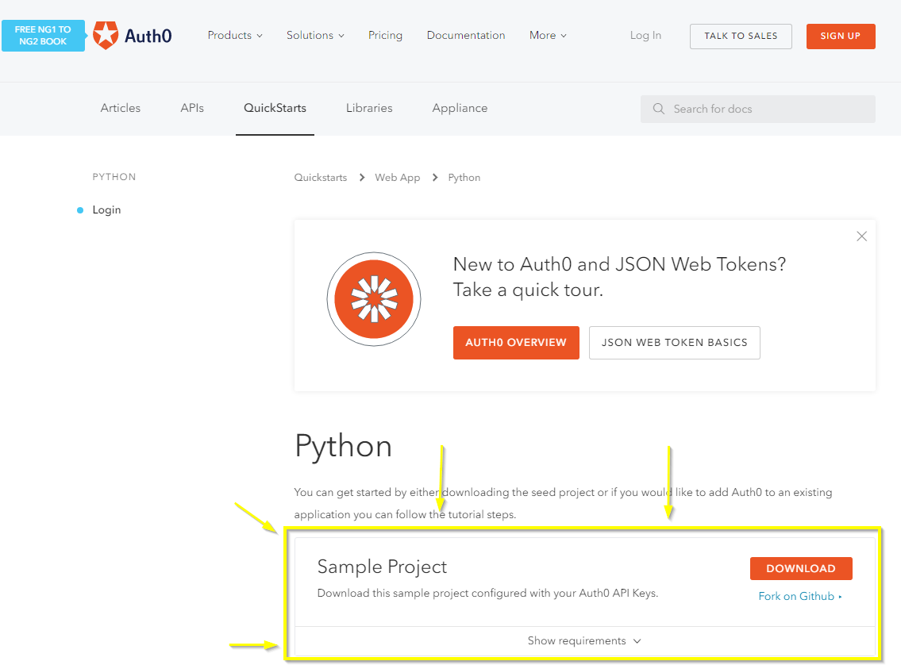Screen dimensions: 901x665
Task: Open the Free NG1 to NG2 Book banner
Action: (43, 36)
